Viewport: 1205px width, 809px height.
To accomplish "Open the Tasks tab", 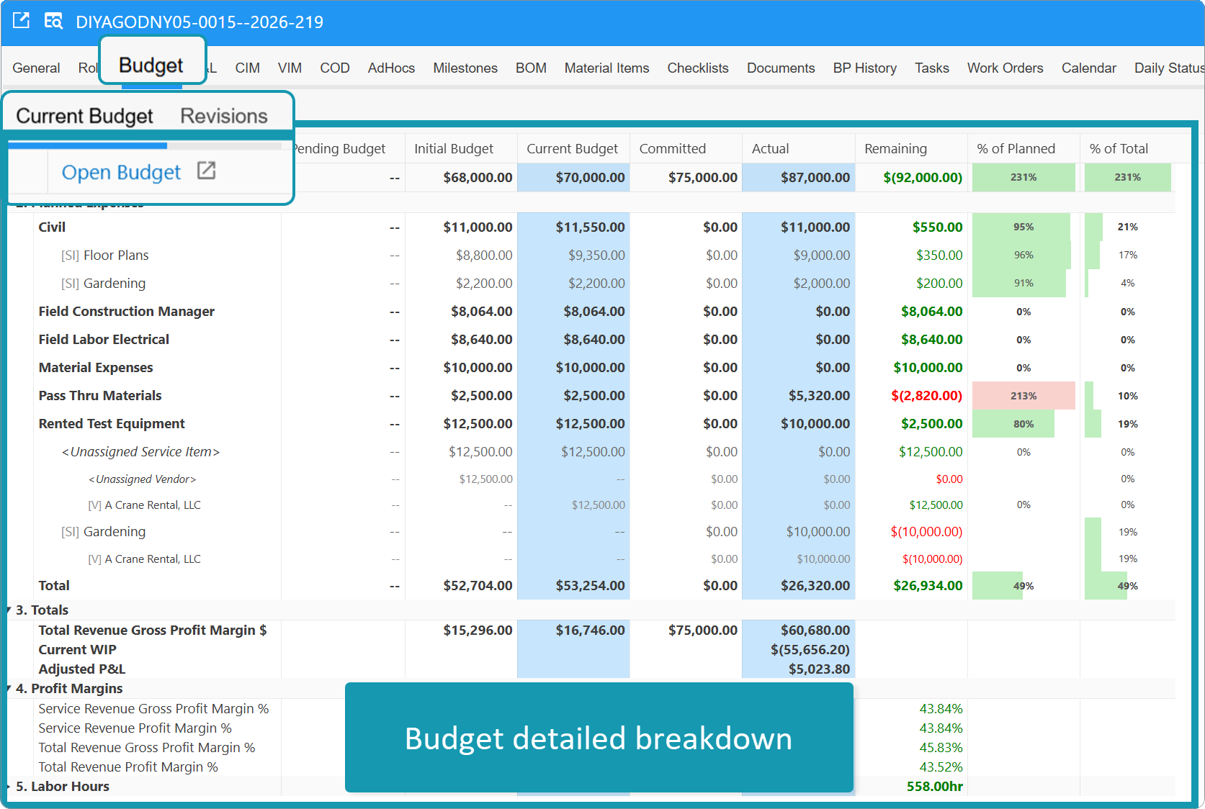I will point(932,68).
